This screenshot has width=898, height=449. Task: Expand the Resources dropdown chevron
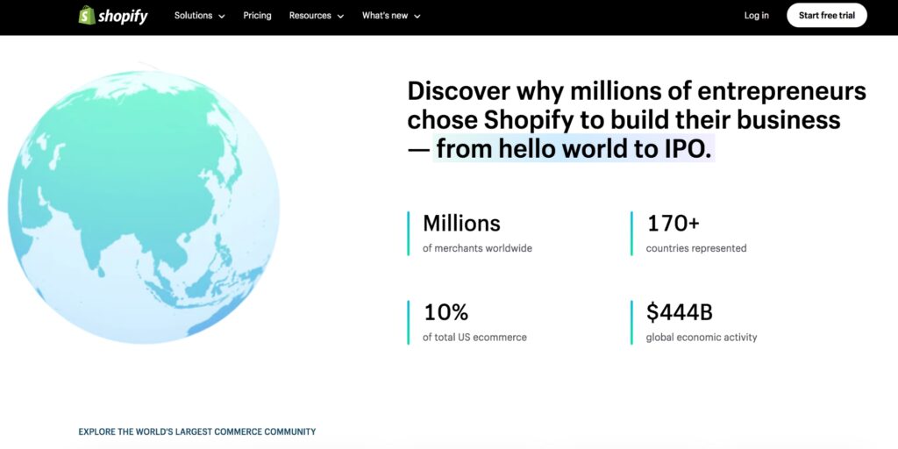pyautogui.click(x=340, y=17)
